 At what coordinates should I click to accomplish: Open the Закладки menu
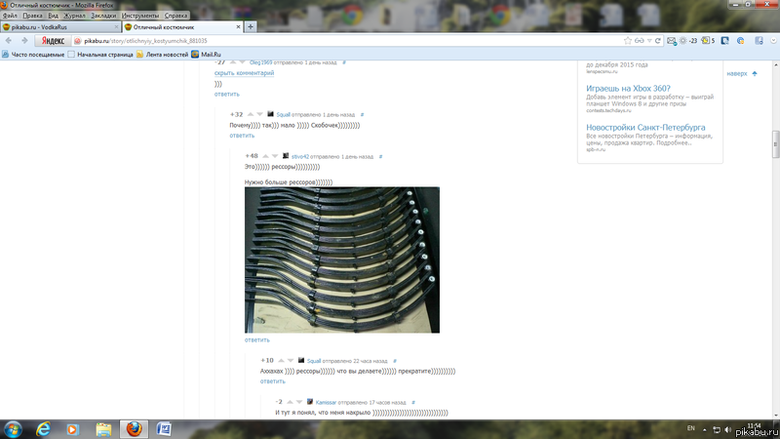(x=103, y=16)
